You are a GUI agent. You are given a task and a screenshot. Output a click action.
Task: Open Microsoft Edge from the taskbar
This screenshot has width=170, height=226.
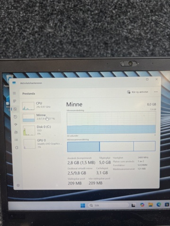click(159, 204)
